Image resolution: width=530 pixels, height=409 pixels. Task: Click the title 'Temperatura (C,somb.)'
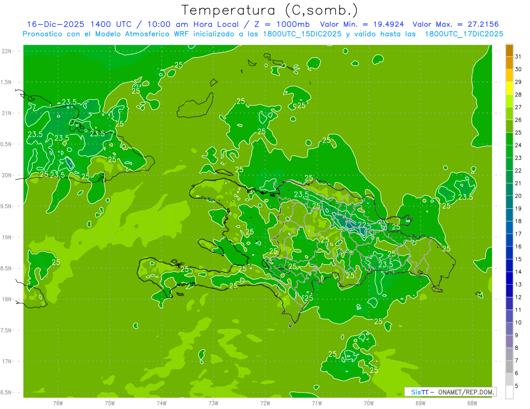pos(270,10)
